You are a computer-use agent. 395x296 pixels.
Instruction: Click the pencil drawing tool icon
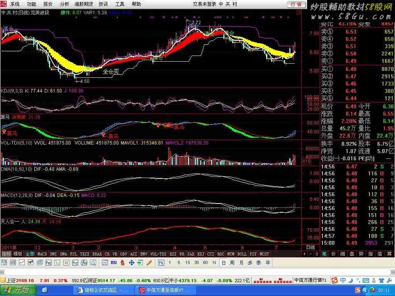click(149, 262)
